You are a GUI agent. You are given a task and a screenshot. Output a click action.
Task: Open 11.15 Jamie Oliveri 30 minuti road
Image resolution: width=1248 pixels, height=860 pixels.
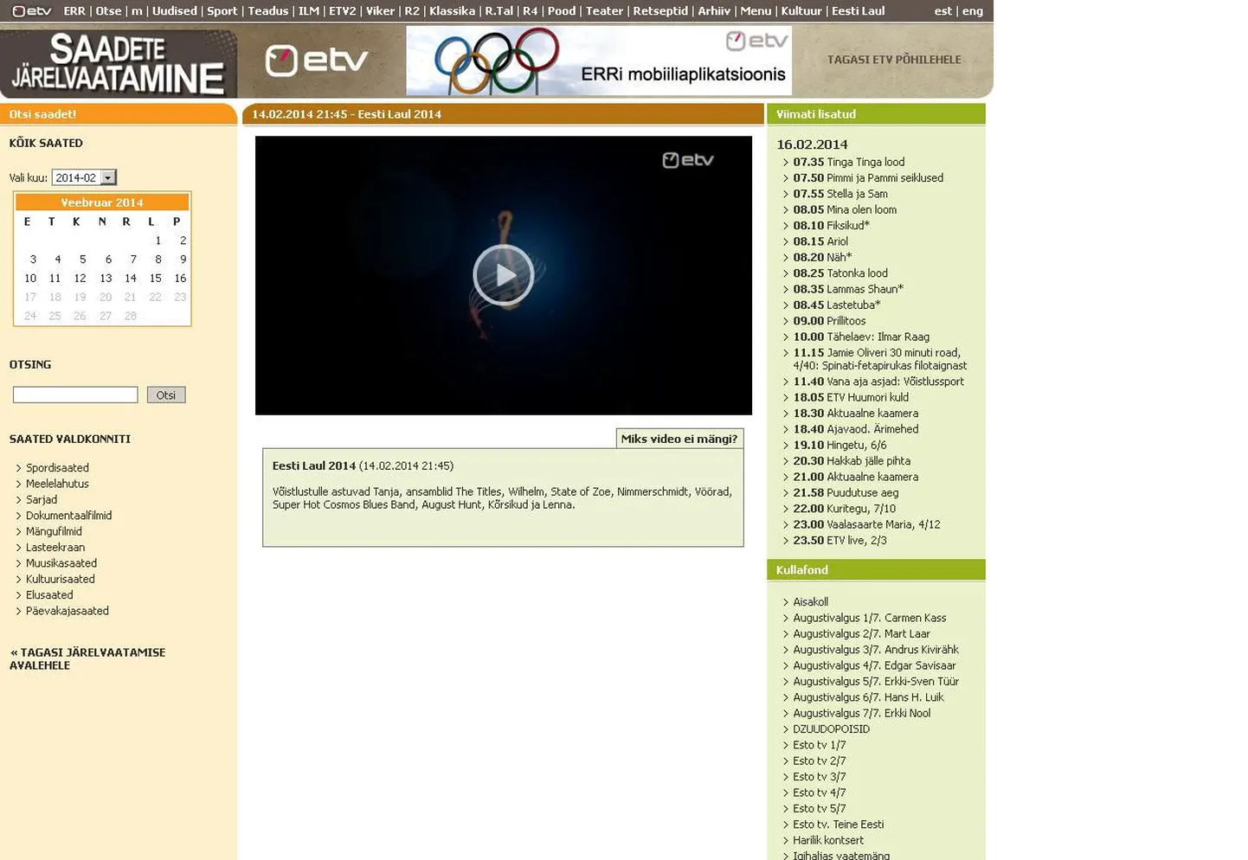click(x=879, y=359)
